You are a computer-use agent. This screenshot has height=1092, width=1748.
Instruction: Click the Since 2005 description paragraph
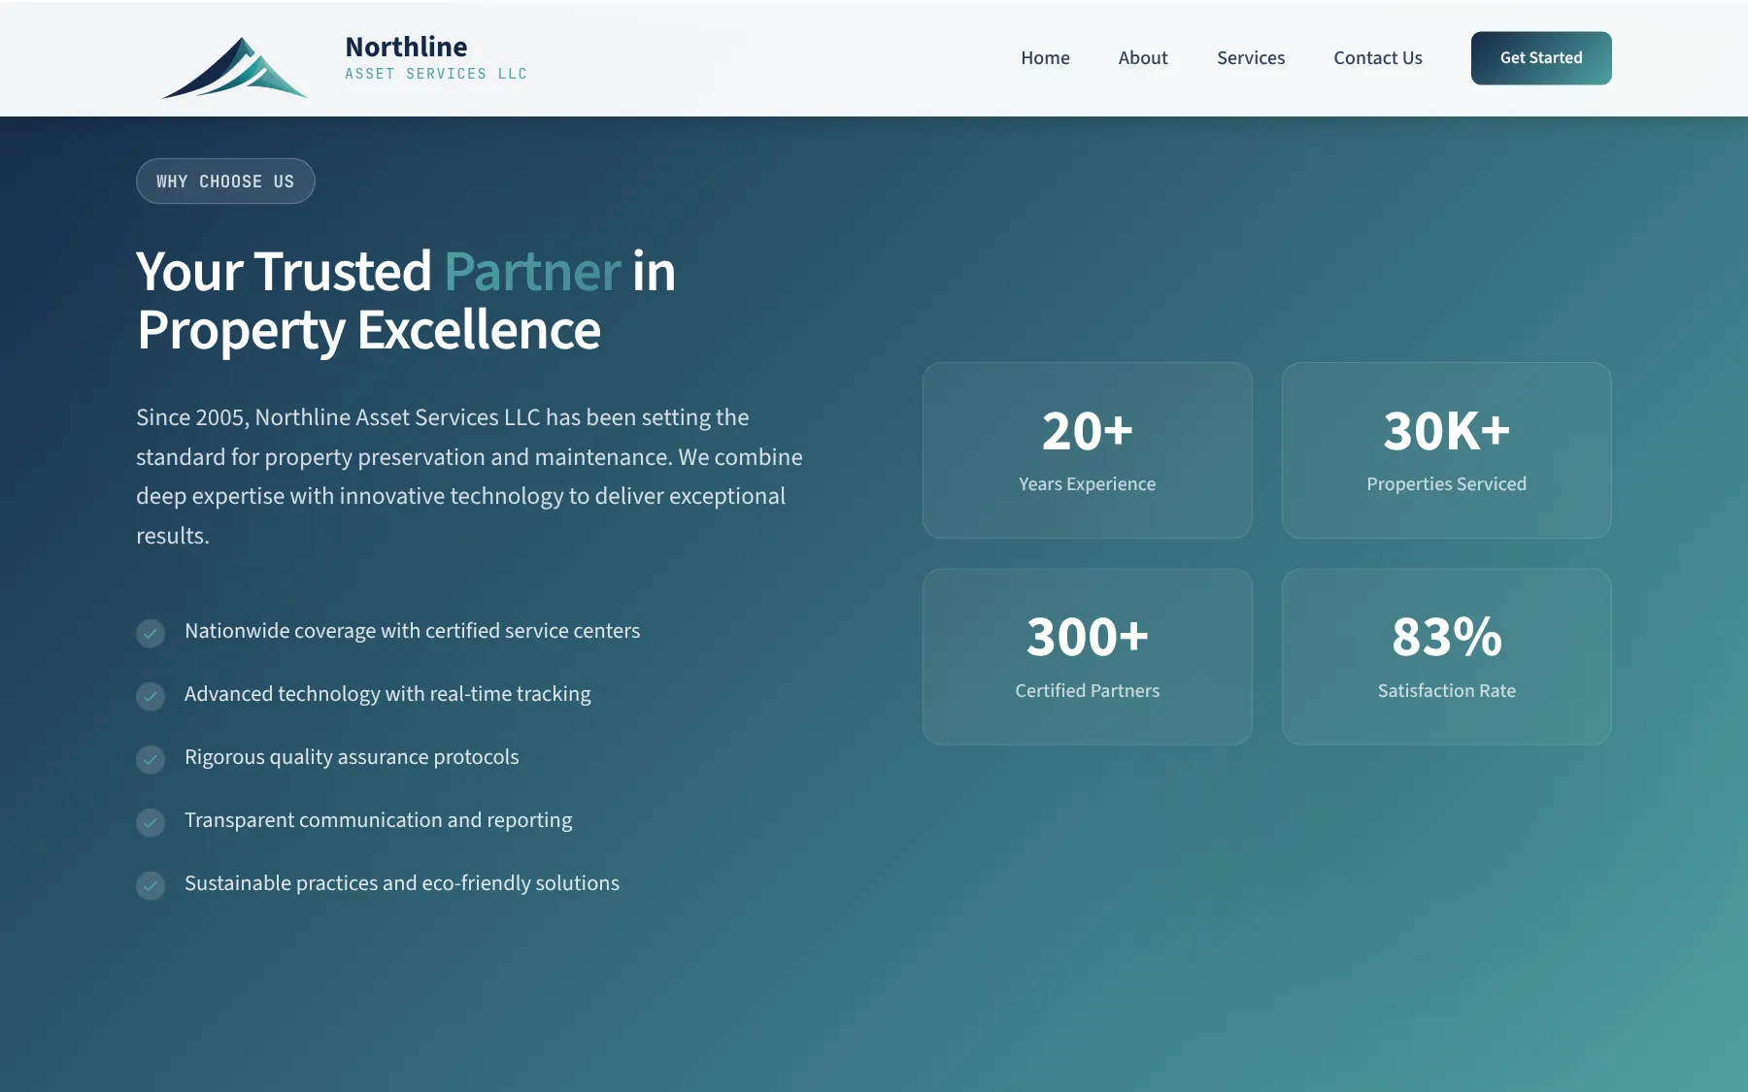tap(470, 477)
